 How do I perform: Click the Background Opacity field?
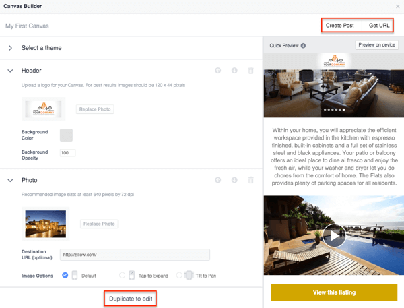pyautogui.click(x=68, y=153)
